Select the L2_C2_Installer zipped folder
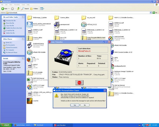 pyautogui.click(x=30, y=73)
